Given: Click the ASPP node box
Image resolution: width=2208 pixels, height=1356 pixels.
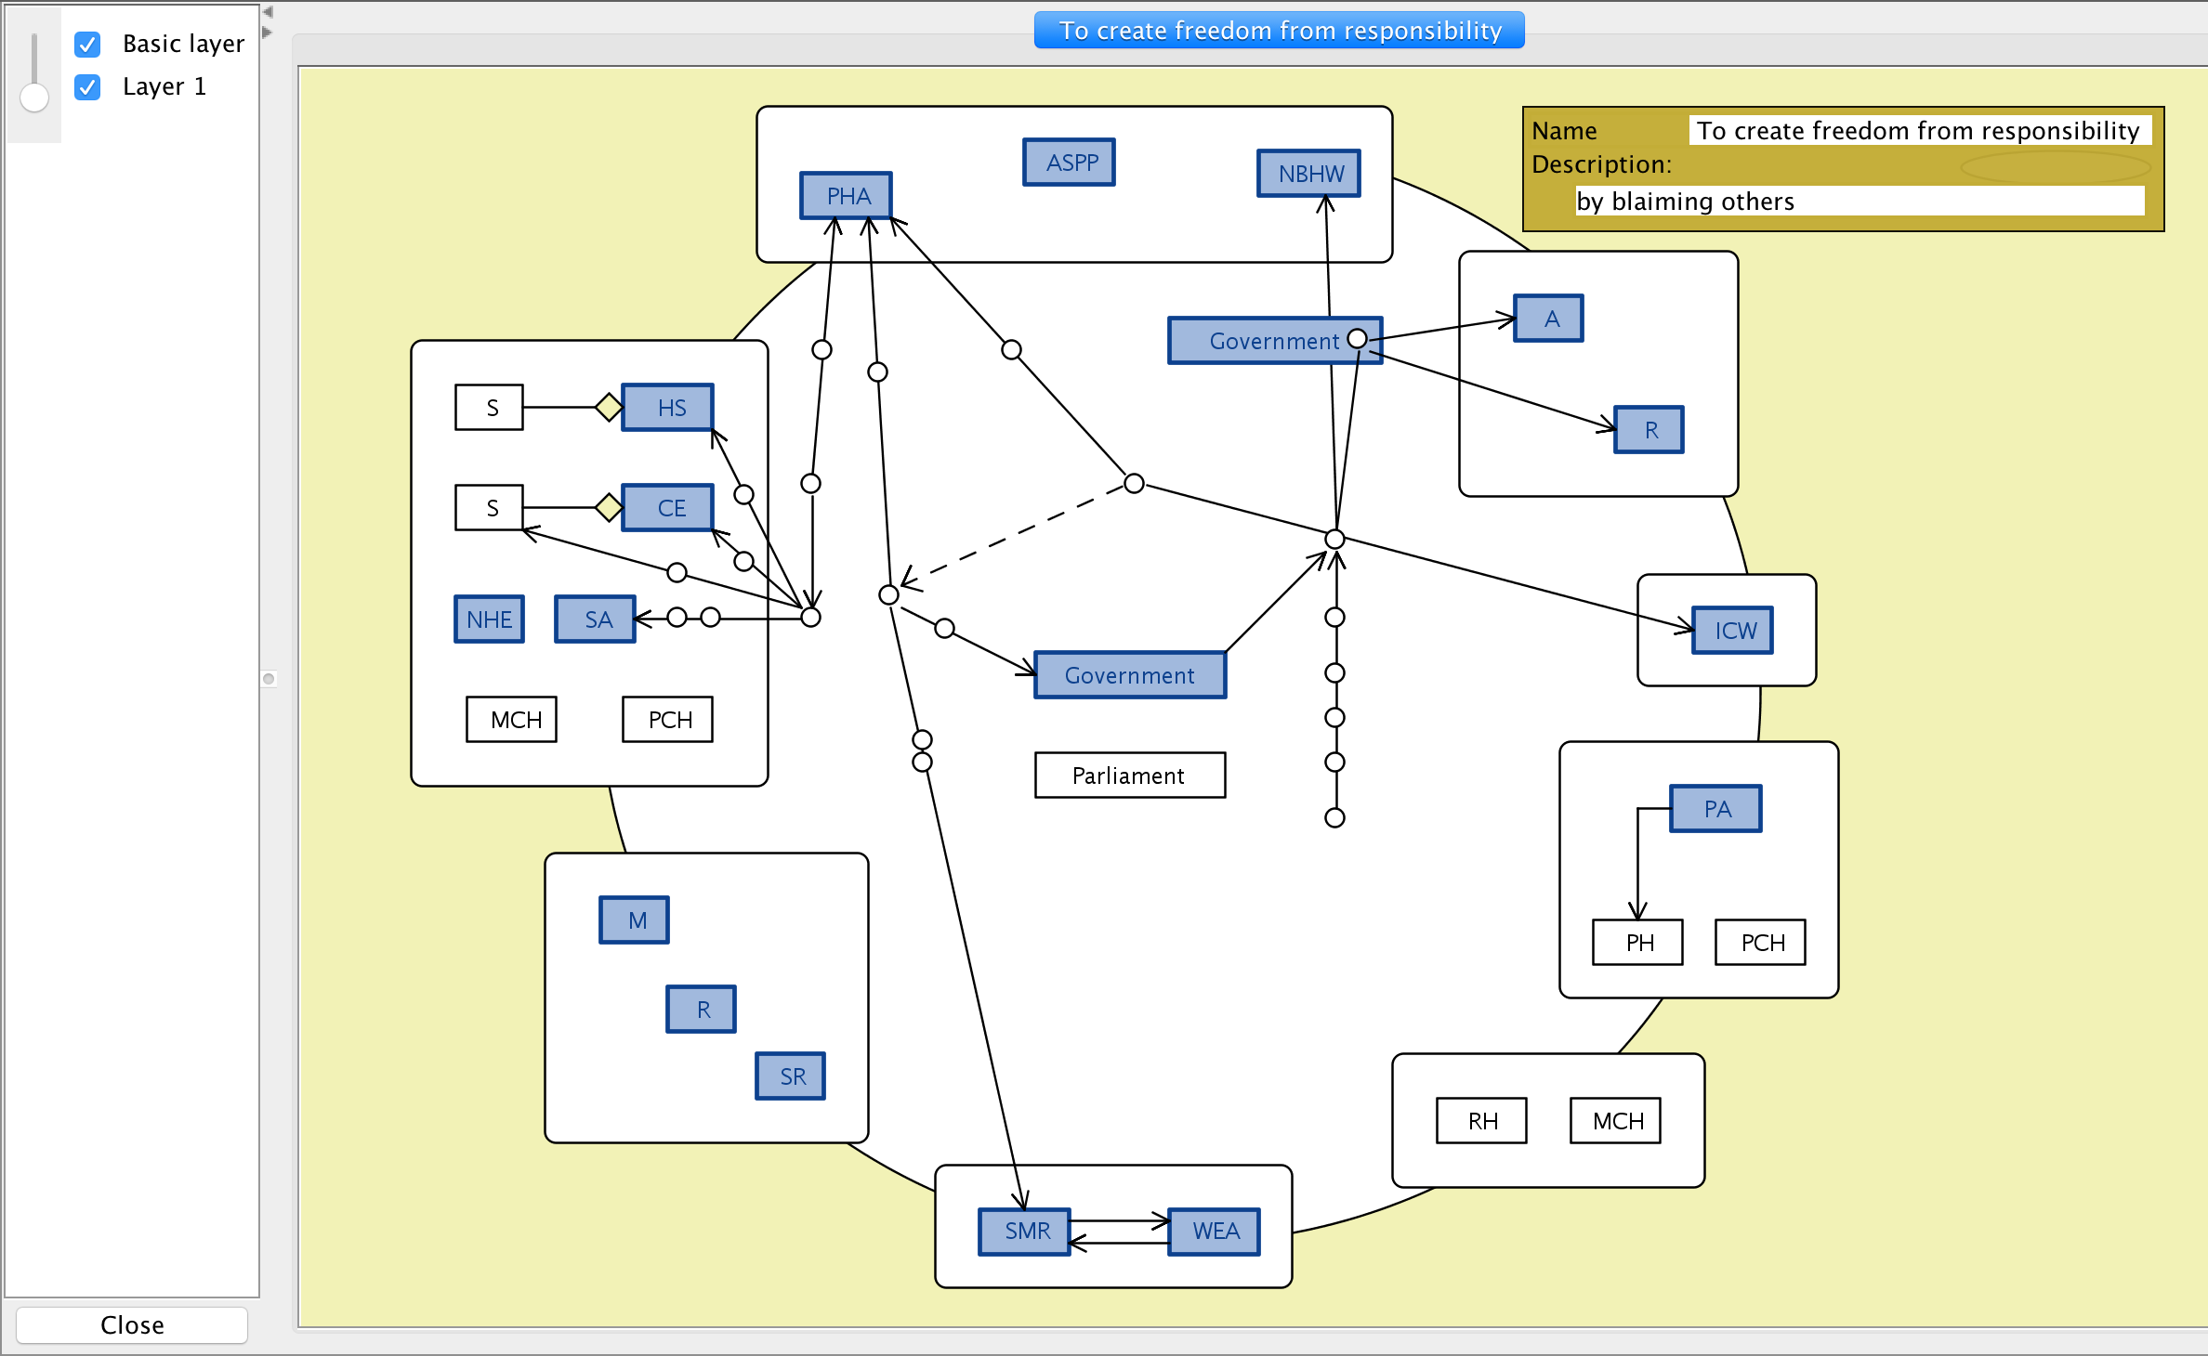Looking at the screenshot, I should coord(1069,163).
